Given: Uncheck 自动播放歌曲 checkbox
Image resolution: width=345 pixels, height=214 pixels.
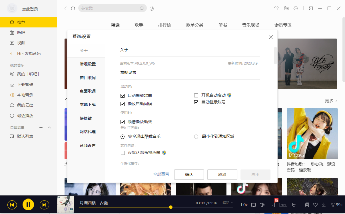Looking at the screenshot, I should click(x=123, y=96).
